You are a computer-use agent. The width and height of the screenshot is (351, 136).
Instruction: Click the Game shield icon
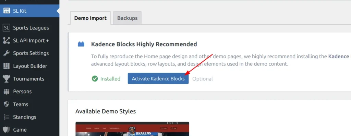coord(7,130)
